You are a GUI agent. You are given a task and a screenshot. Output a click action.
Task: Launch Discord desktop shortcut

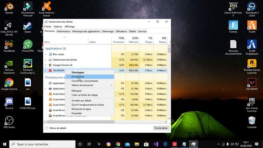[9, 103]
